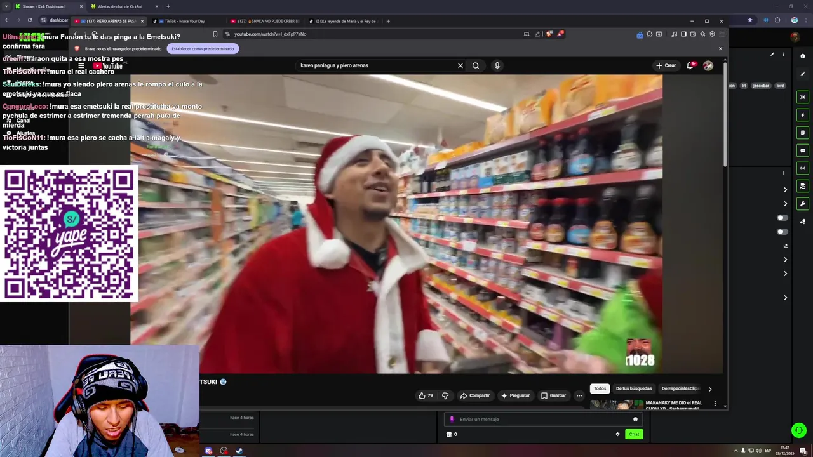
Task: Dismiss the Brave default browser banner
Action: click(x=720, y=48)
